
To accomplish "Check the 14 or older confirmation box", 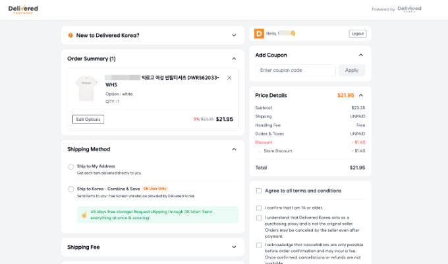I will coord(259,207).
